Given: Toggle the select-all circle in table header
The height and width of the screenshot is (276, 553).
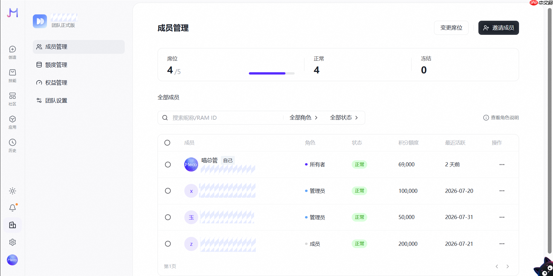Looking at the screenshot, I should point(167,143).
